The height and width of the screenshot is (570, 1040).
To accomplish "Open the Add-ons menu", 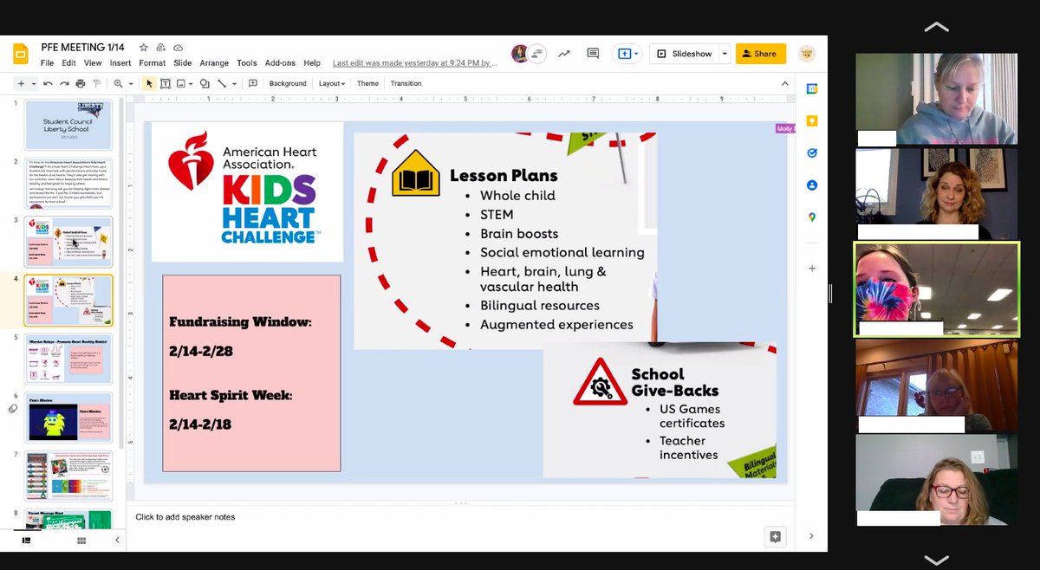I will 280,63.
